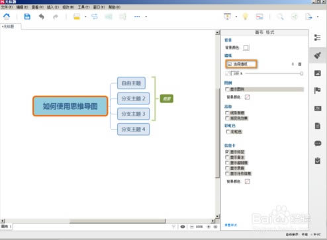The image size is (327, 240).
Task: Click the filter funnel icon in status bar
Action: click(173, 227)
